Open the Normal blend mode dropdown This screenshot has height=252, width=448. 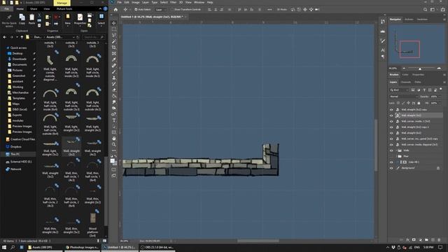(403, 97)
